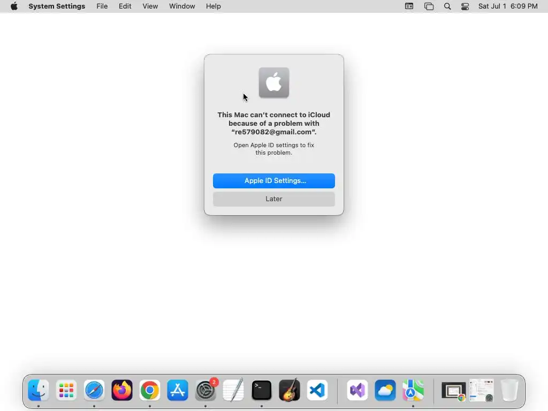Click the "re579082@gmail.com" error heading text
Screen dimensions: 548x411
pos(273,132)
